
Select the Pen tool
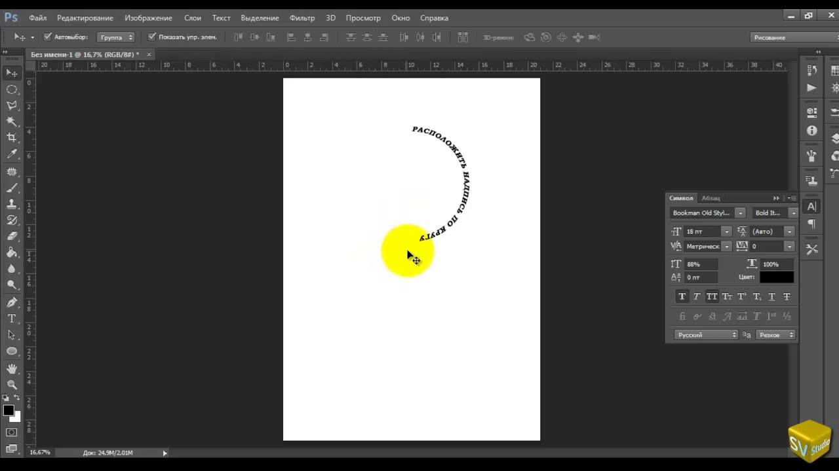(12, 302)
